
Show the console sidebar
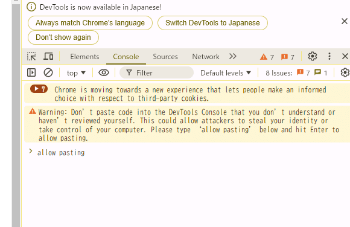tap(31, 72)
